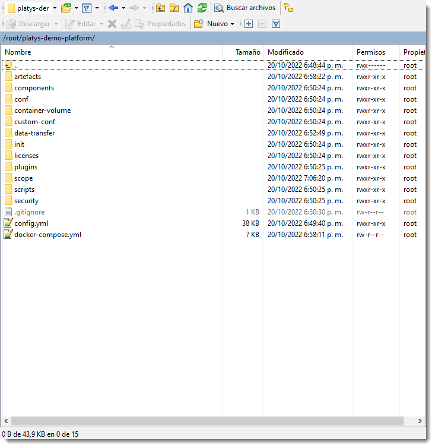Open home directory icon
The height and width of the screenshot is (448, 435).
(x=188, y=8)
